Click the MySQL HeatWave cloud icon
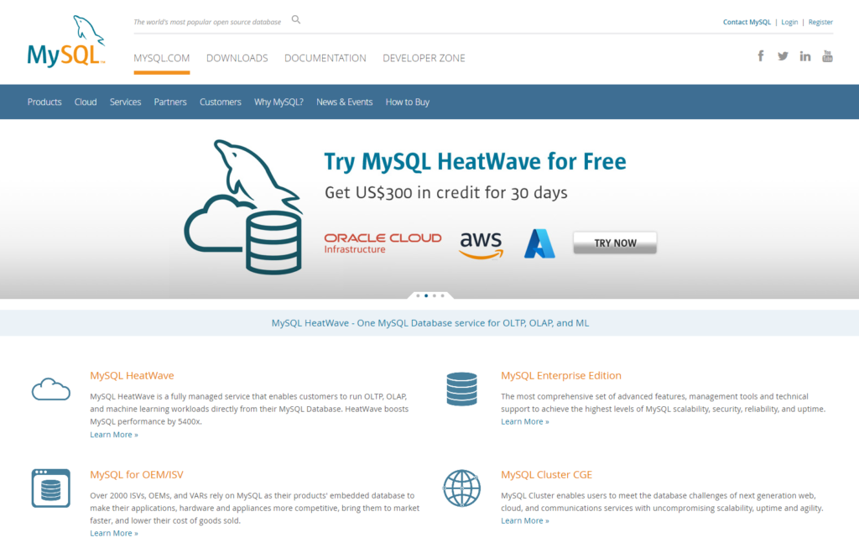 pyautogui.click(x=50, y=389)
